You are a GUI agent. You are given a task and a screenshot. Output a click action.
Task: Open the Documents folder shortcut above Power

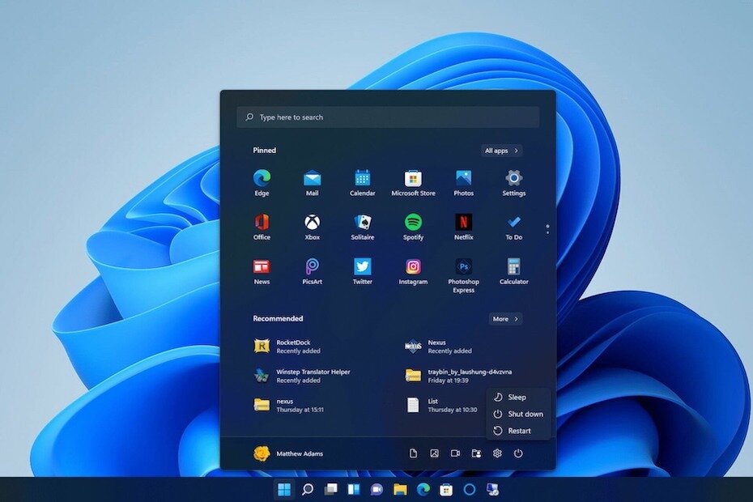(413, 453)
